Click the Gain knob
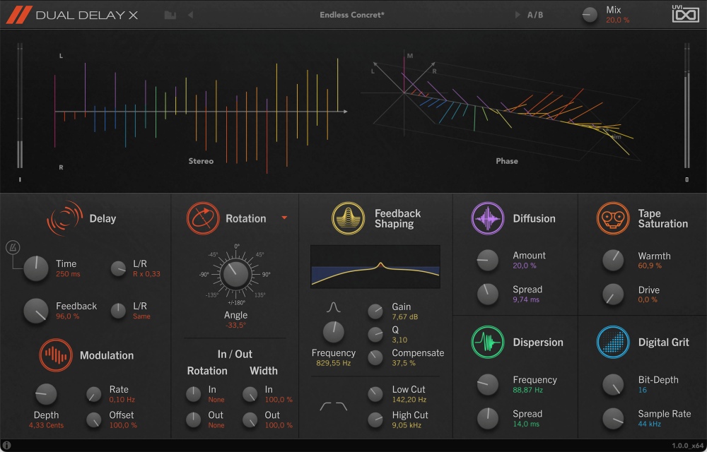The image size is (707, 452). pyautogui.click(x=375, y=311)
